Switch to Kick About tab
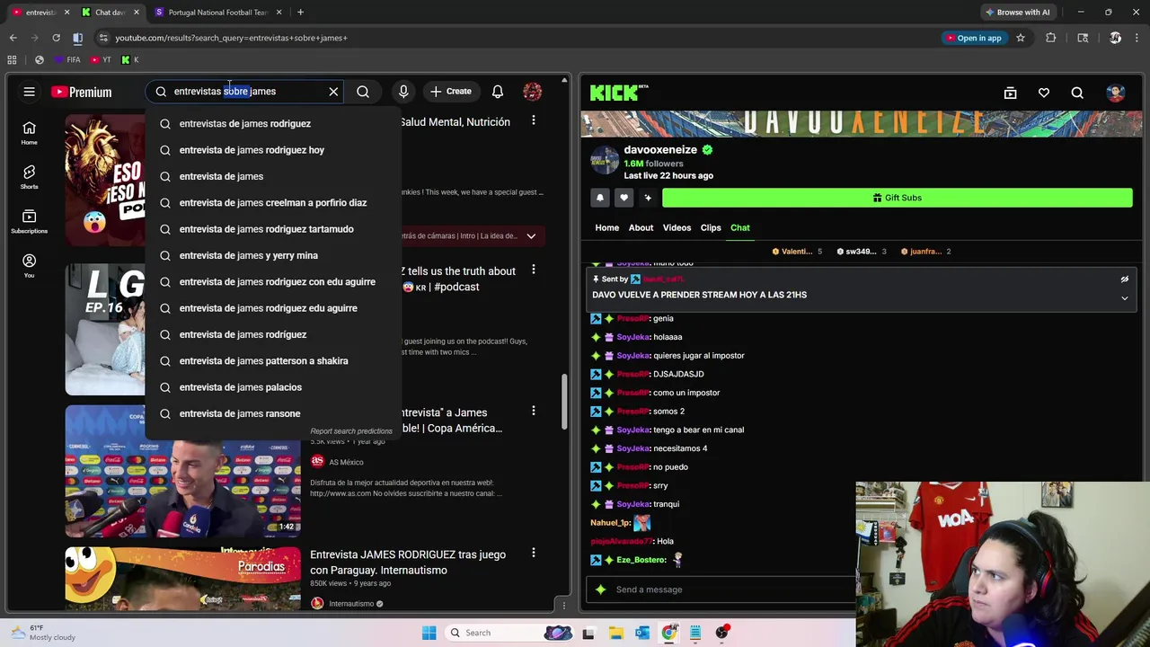1150x647 pixels. (641, 228)
